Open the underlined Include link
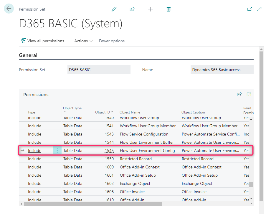This screenshot has height=214, width=266. coord(34,151)
